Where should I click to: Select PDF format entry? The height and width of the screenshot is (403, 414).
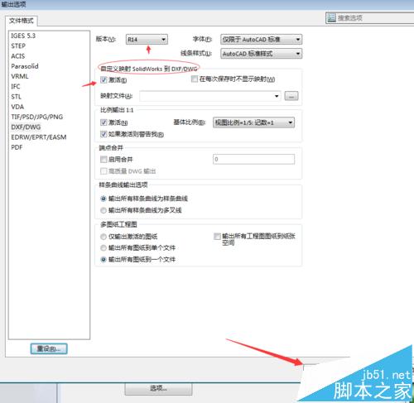click(17, 147)
